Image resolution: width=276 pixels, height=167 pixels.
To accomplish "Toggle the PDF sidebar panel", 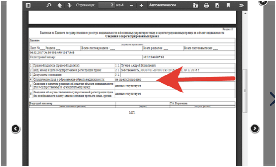I will point(28,6).
